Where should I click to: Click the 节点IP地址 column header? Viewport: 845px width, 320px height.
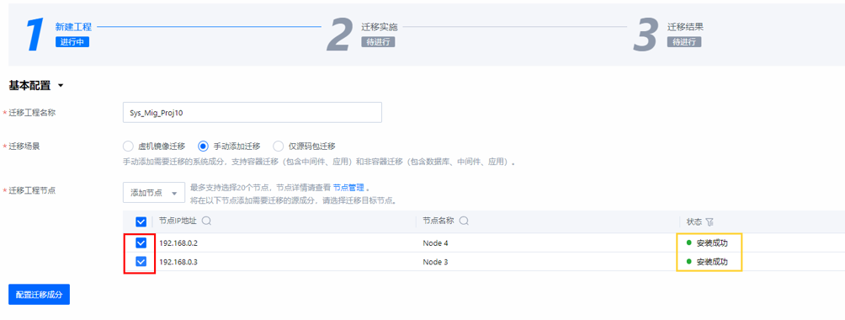pos(178,221)
